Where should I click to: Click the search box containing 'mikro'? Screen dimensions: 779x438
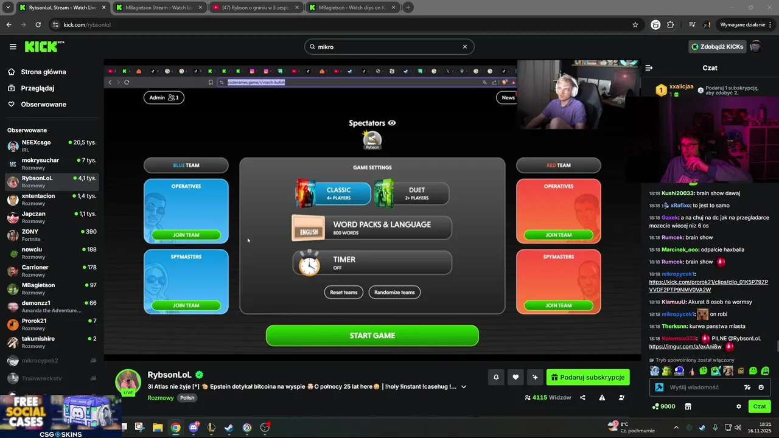(389, 47)
